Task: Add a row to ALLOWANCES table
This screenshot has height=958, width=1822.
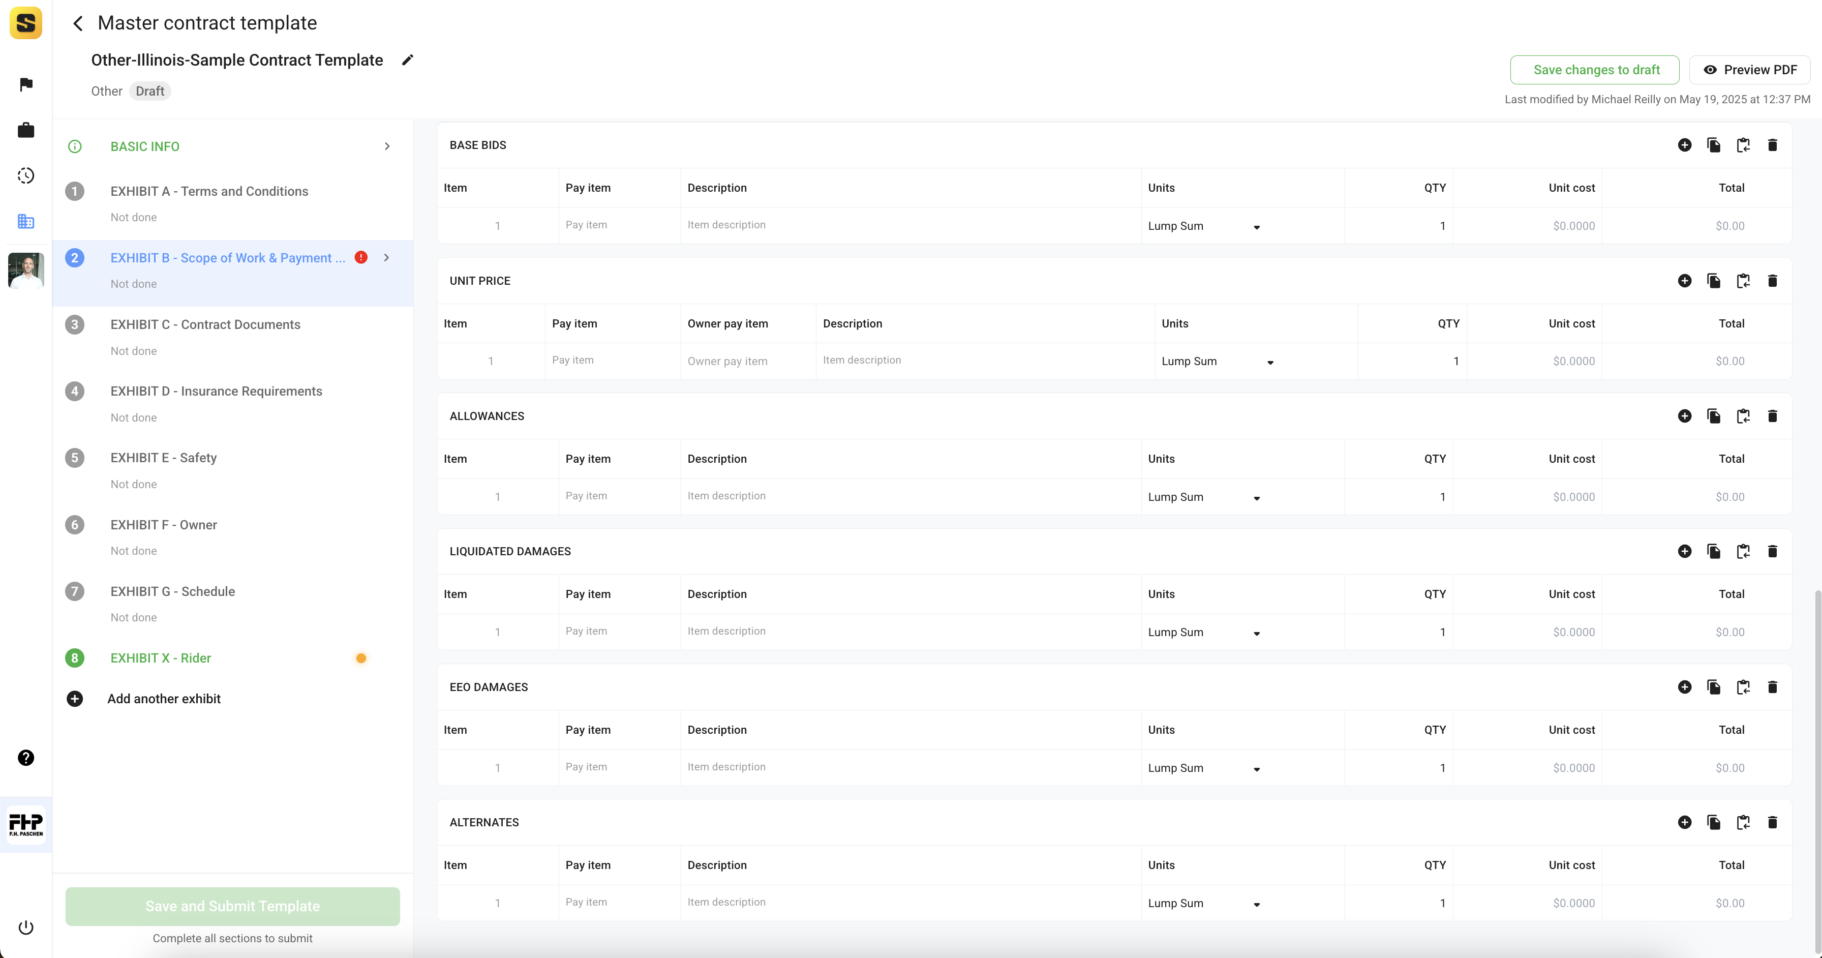Action: (x=1685, y=416)
